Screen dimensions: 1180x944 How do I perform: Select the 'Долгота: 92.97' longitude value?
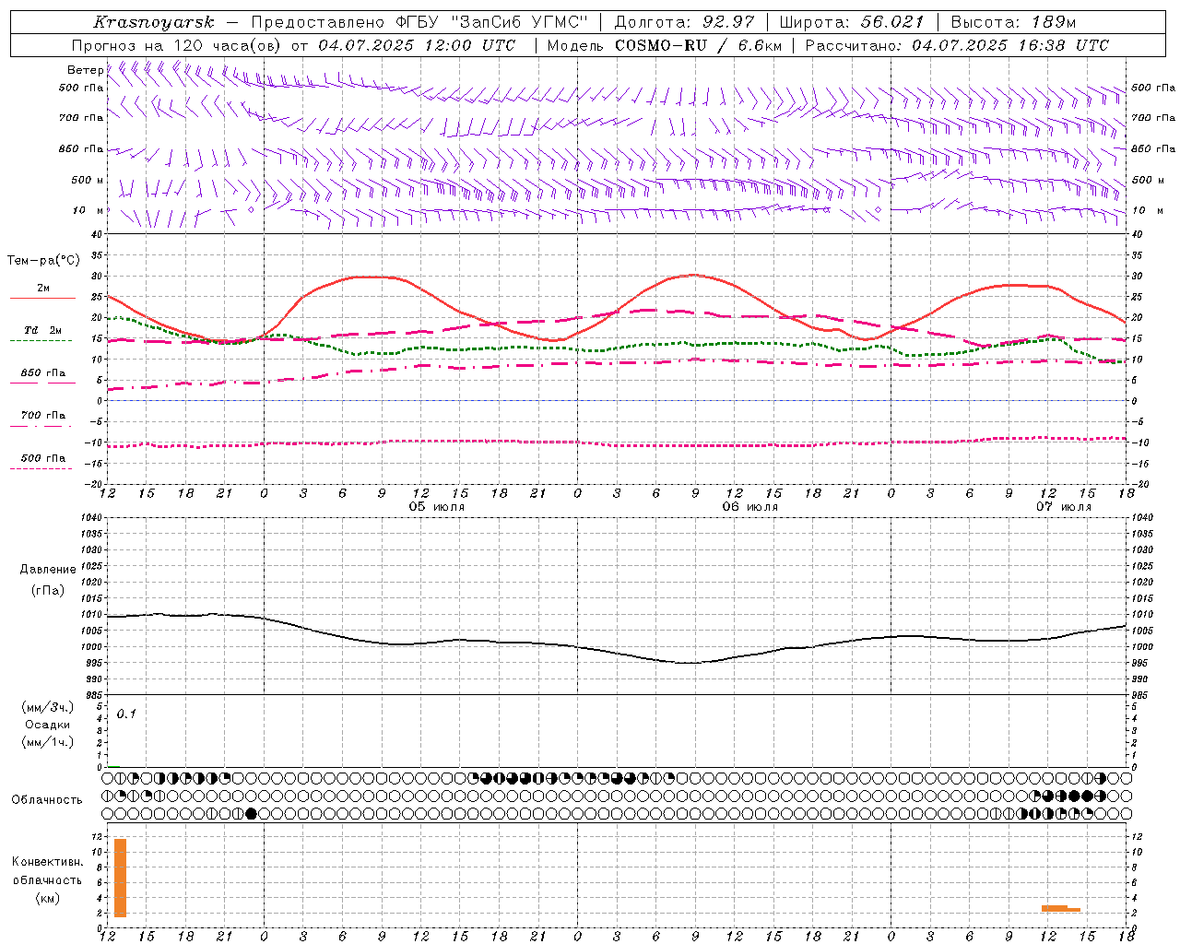click(684, 22)
